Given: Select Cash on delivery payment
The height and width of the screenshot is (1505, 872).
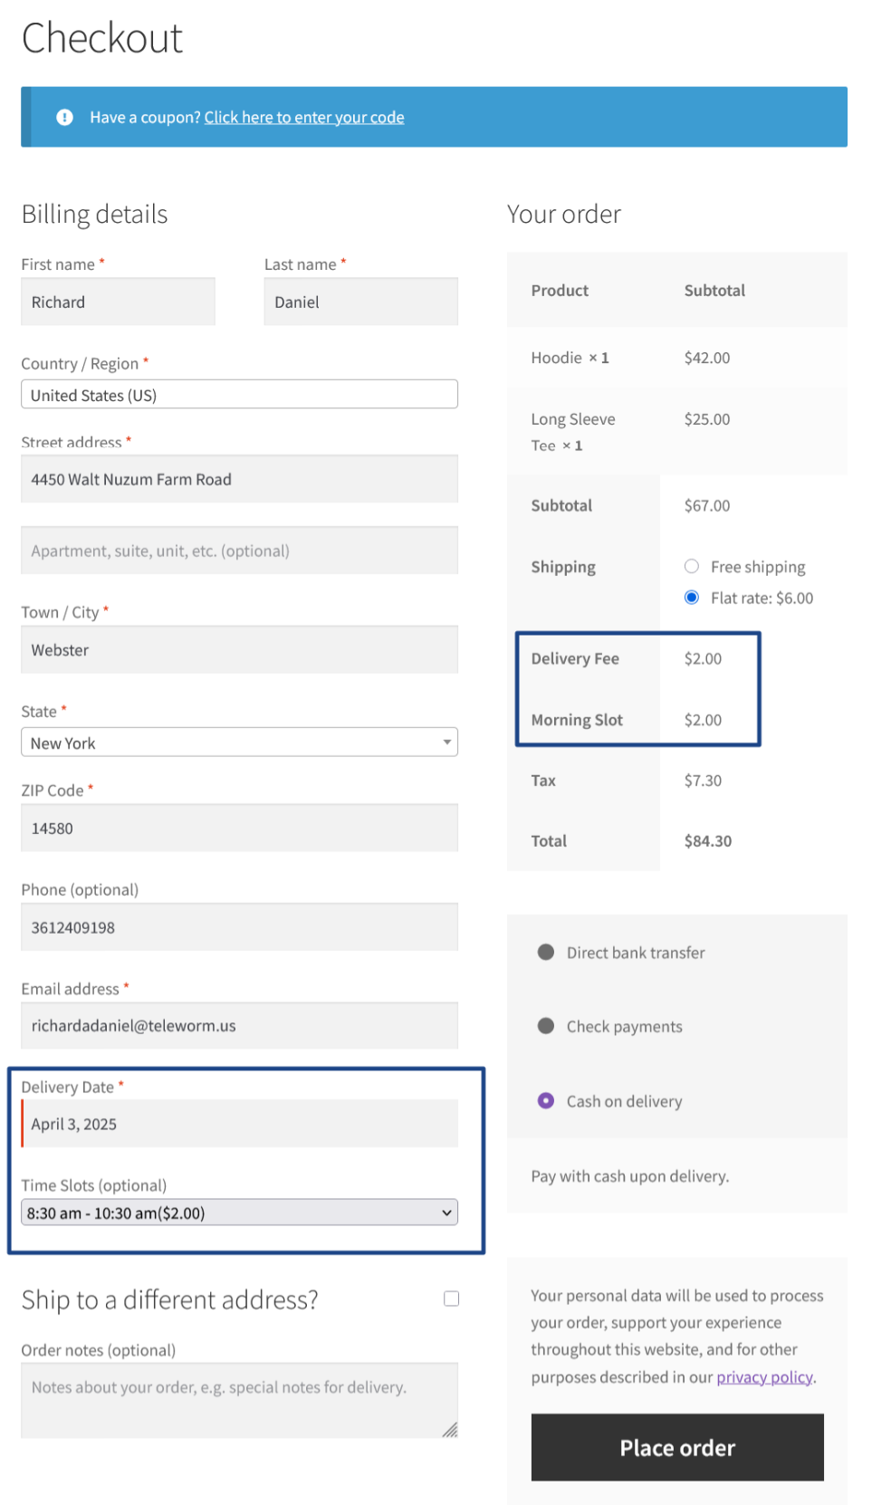Looking at the screenshot, I should (546, 1100).
